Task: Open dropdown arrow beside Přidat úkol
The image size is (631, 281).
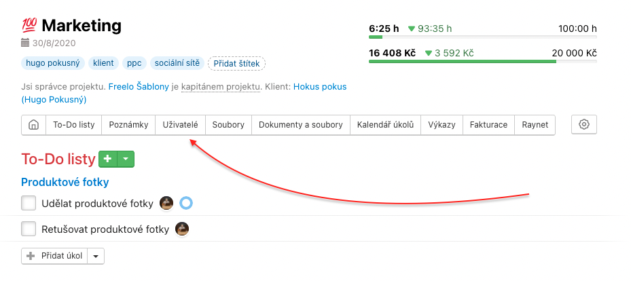Action: [96, 256]
